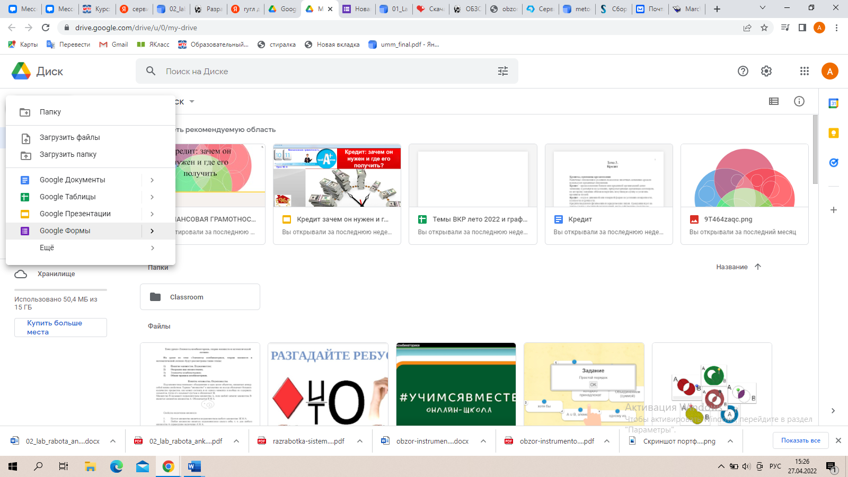848x477 pixels.
Task: Close the downloads bar
Action: 838,440
